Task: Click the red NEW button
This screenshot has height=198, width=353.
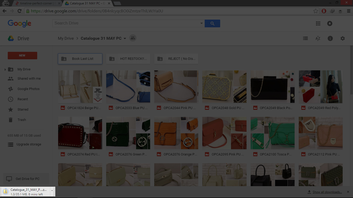Action: pyautogui.click(x=22, y=55)
